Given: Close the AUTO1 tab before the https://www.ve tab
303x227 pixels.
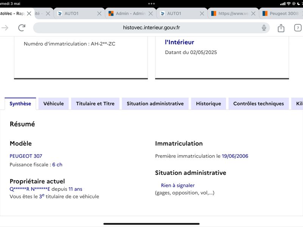Looking at the screenshot, I should point(202,14).
